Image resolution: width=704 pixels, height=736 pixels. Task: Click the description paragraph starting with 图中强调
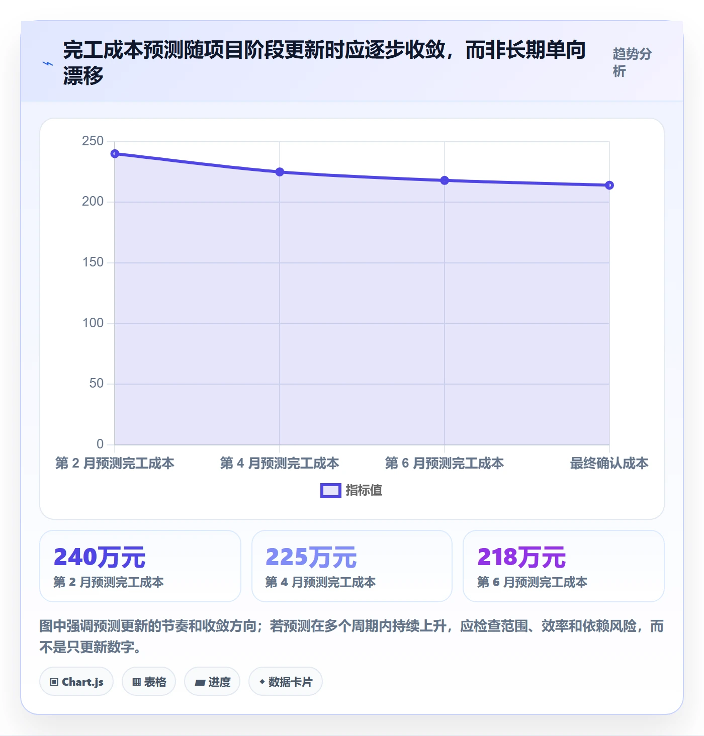[x=352, y=636]
